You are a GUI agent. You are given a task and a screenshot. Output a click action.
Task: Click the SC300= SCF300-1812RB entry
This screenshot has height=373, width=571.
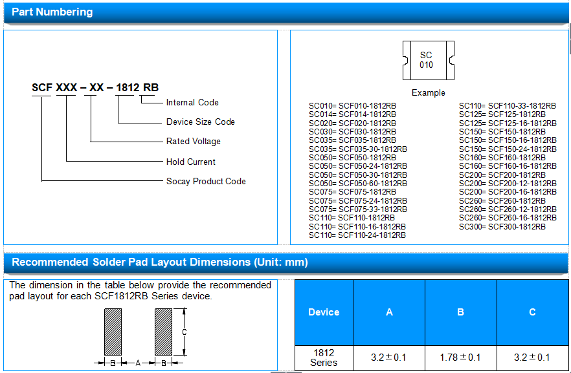(x=502, y=227)
